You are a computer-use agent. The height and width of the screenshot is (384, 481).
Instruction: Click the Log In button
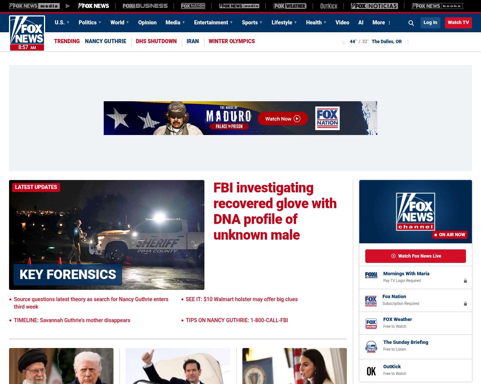pyautogui.click(x=430, y=22)
